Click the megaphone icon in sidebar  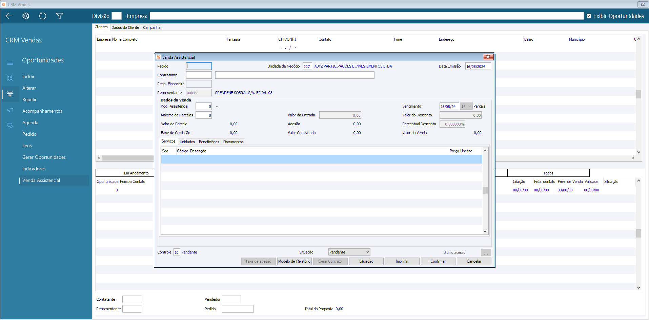click(10, 110)
